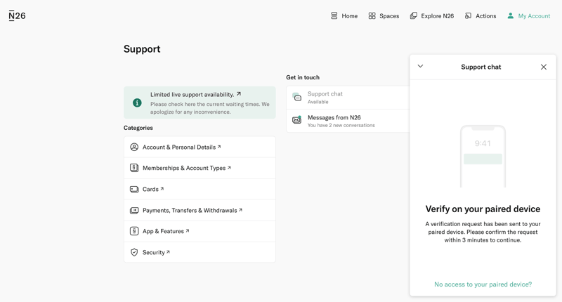Click the Home stacked-bars icon
Screen dimensions: 562x302
click(334, 15)
